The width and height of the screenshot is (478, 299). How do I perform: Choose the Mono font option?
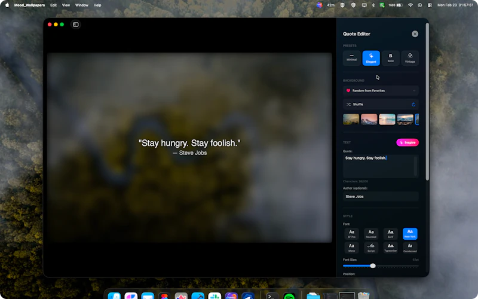pos(351,248)
